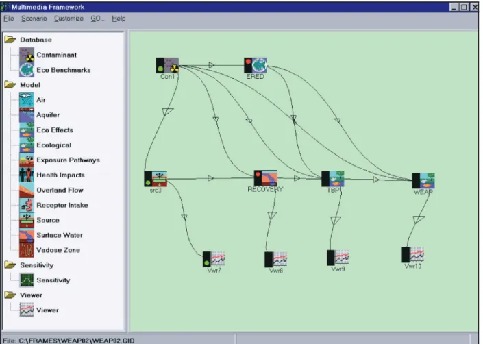483x344 pixels.
Task: Choose the Surface Water model icon
Action: (27, 235)
